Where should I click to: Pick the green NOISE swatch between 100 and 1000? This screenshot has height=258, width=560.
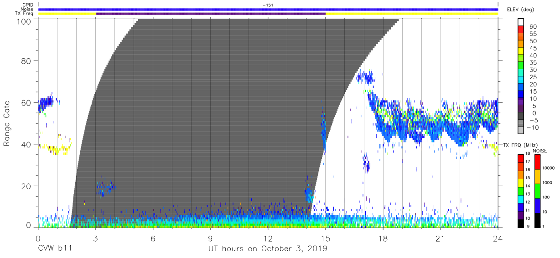pos(537,191)
